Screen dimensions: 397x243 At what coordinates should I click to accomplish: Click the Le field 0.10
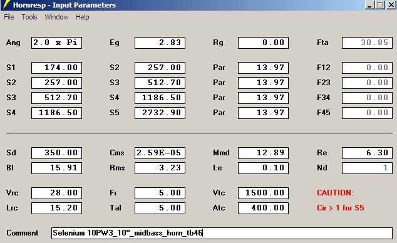tap(264, 168)
